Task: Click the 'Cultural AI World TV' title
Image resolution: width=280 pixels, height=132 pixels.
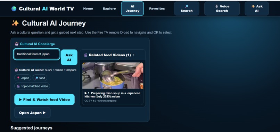Action: (46, 9)
